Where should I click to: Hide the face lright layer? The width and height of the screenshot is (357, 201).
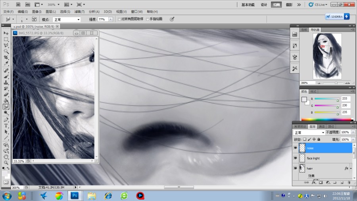[x=295, y=158]
